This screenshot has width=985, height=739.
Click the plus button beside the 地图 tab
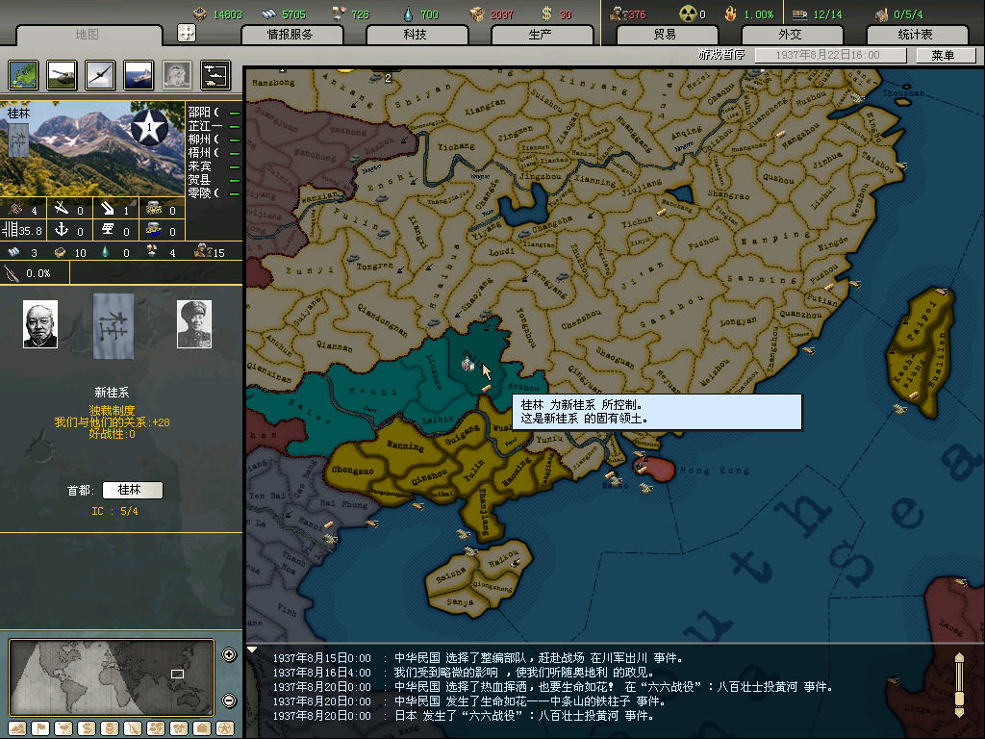click(186, 33)
